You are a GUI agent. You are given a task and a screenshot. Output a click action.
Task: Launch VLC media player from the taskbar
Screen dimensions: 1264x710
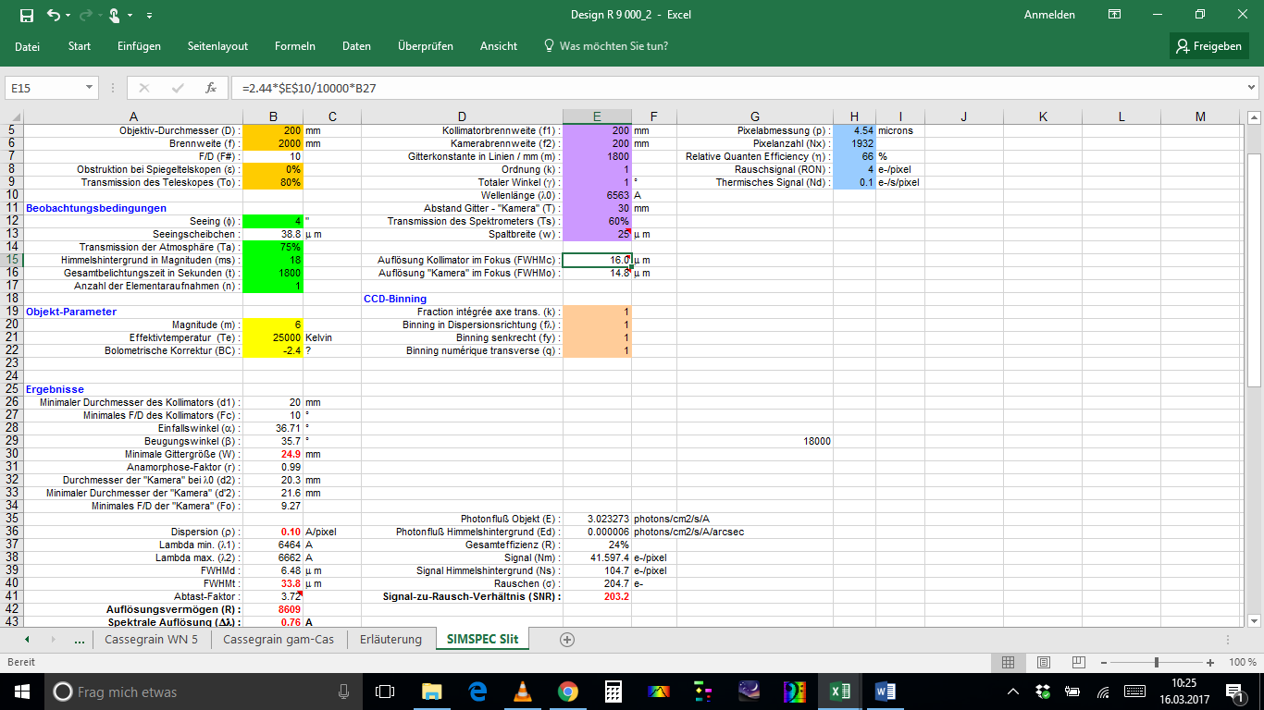pyautogui.click(x=522, y=691)
